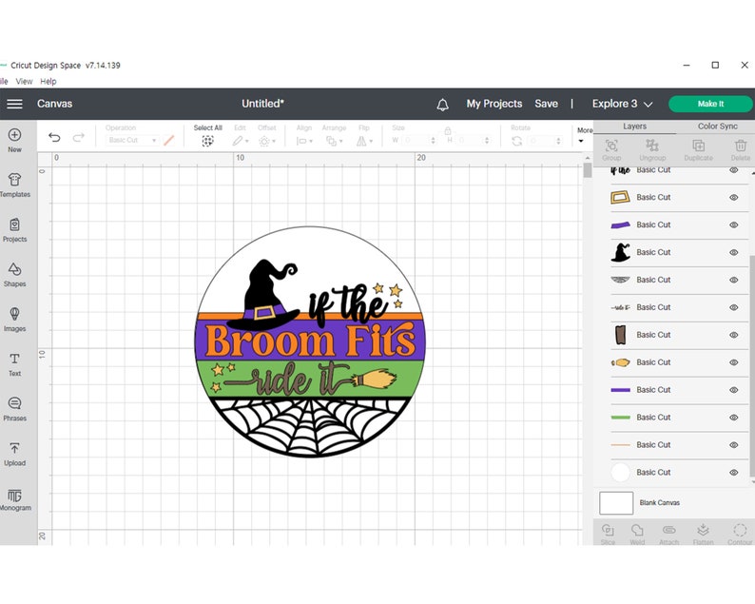Click the Rotate icon in toolbar
Screen dimensions: 755x604
point(516,141)
